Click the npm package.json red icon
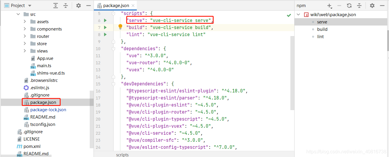The image size is (389, 157). 306,15
